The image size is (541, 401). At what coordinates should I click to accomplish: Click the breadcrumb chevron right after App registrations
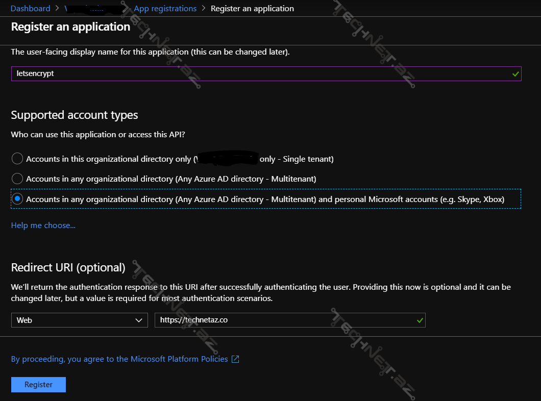coord(204,9)
